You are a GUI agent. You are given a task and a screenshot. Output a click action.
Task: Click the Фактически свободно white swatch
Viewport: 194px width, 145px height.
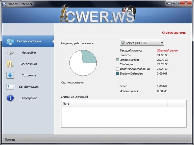tap(117, 69)
